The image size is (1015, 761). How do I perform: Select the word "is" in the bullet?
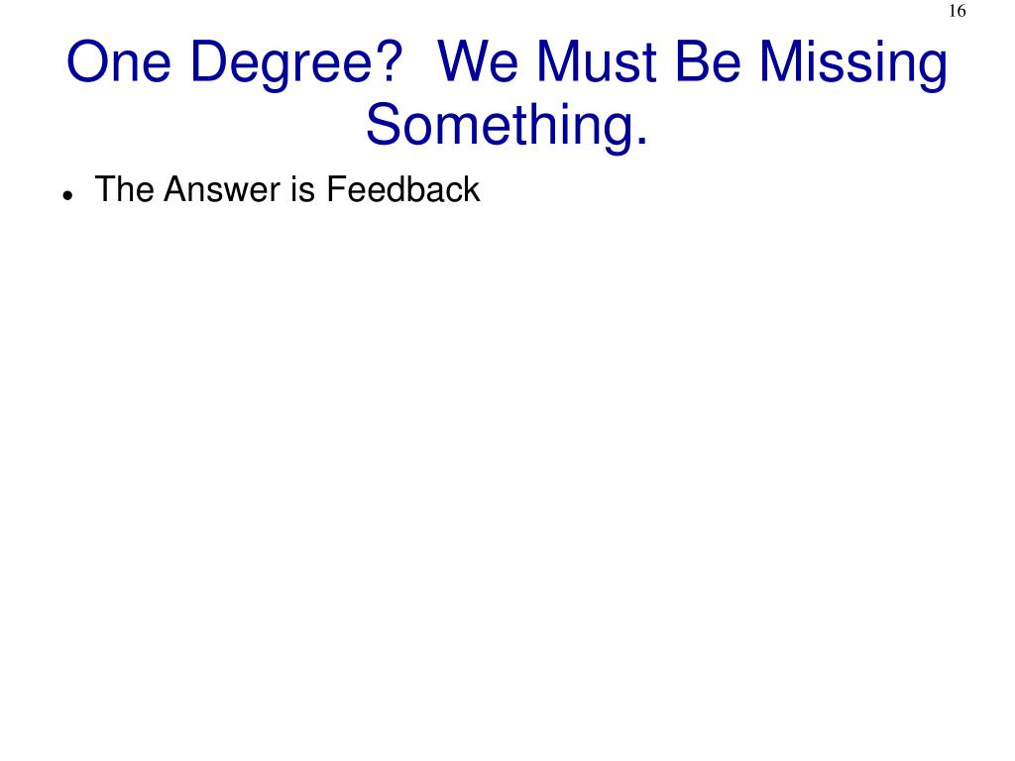point(303,189)
